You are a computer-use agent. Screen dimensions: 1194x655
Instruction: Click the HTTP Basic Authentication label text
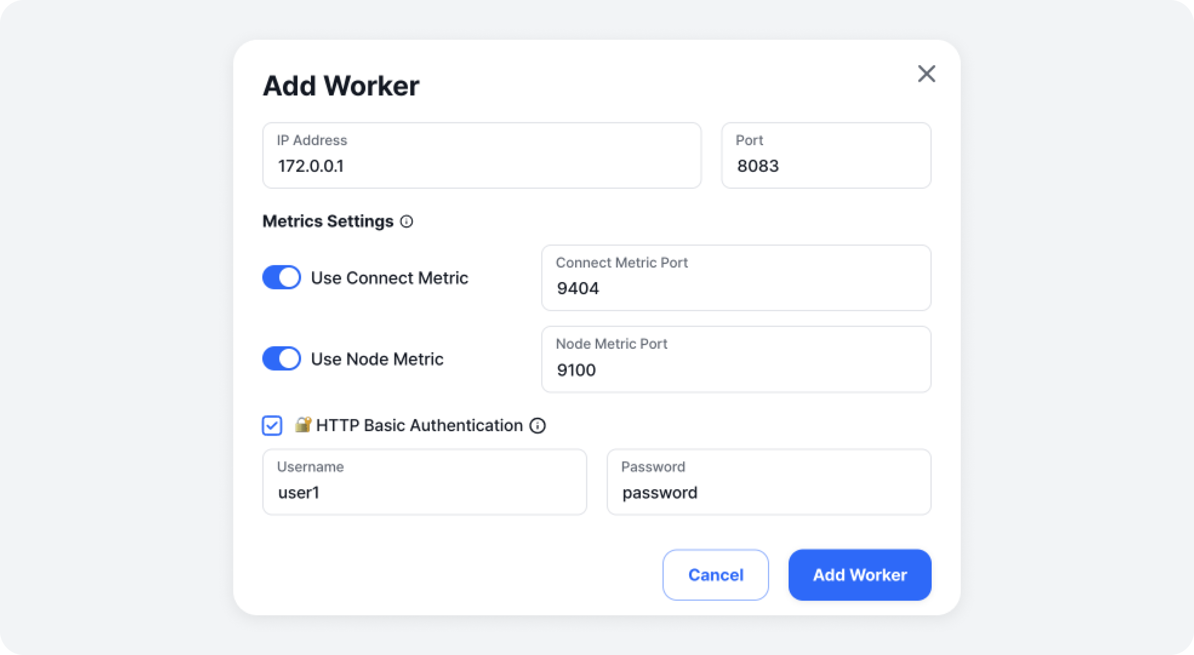(x=419, y=425)
